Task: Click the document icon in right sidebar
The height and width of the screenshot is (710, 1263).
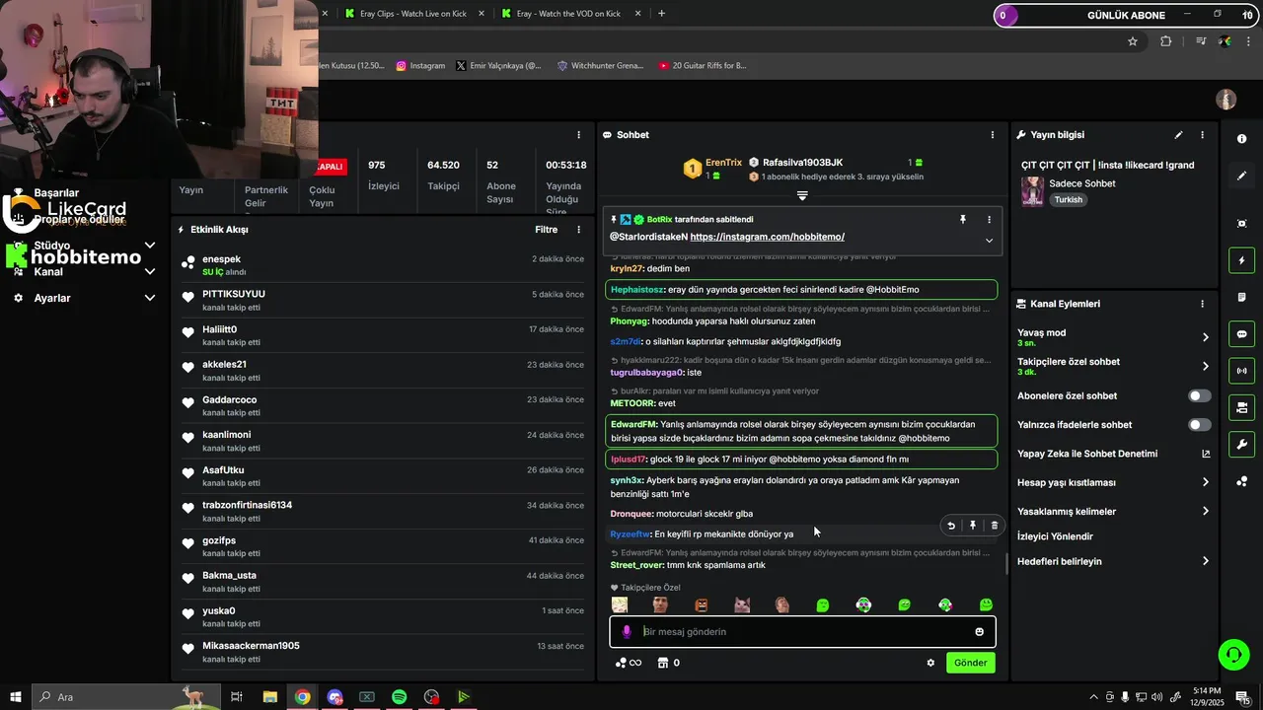Action: (1241, 297)
